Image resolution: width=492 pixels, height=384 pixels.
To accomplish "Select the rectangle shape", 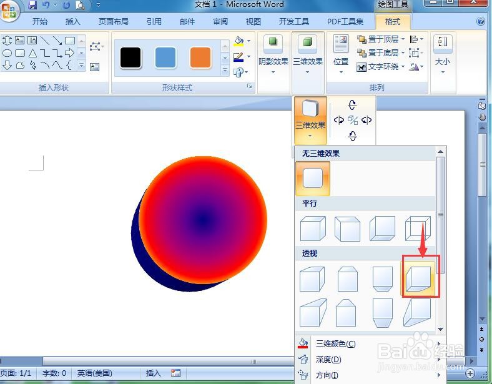I will click(x=70, y=40).
